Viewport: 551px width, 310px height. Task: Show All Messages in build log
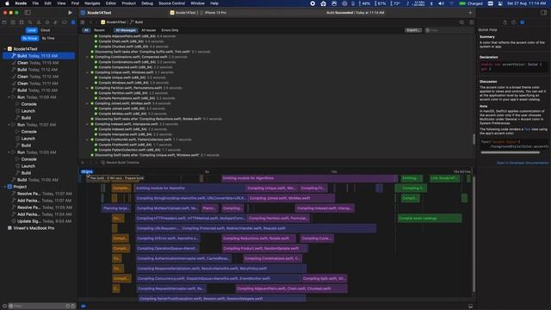(x=126, y=30)
